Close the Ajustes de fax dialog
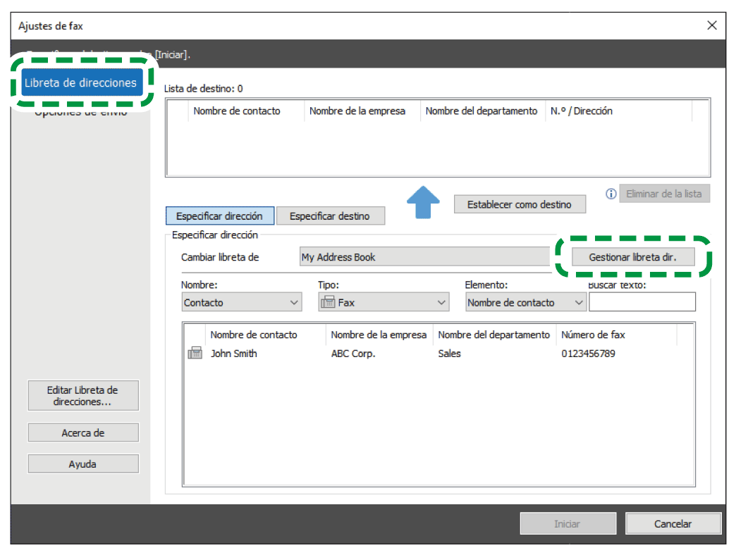 pos(711,26)
